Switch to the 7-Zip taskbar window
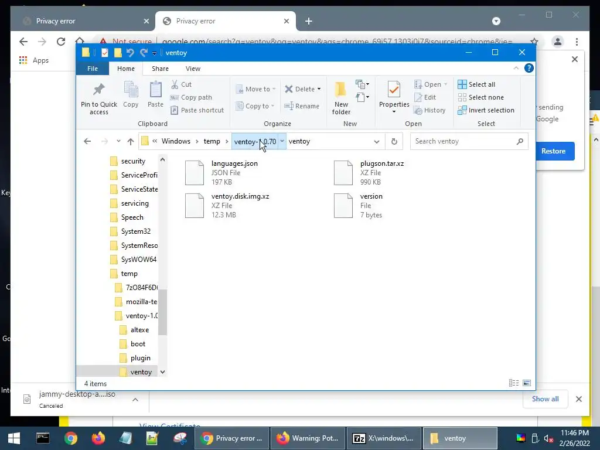600x450 pixels. pyautogui.click(x=384, y=438)
